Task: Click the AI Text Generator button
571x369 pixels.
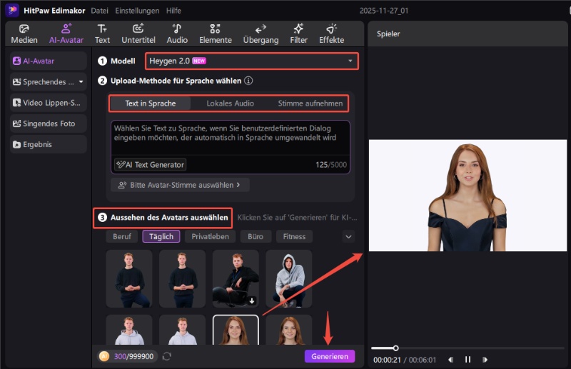Action: tap(150, 165)
